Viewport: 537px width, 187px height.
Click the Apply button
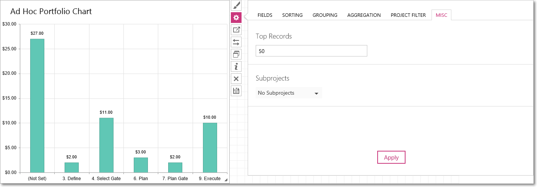point(391,157)
